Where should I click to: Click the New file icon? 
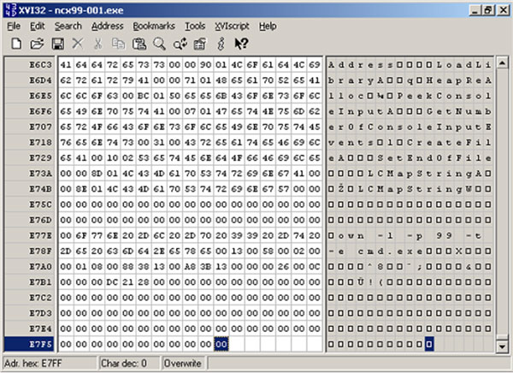[x=17, y=43]
